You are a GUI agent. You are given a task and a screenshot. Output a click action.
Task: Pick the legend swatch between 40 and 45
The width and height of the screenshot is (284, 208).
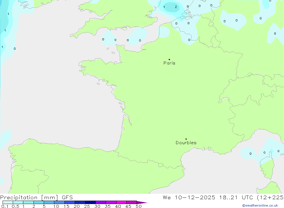121,202
